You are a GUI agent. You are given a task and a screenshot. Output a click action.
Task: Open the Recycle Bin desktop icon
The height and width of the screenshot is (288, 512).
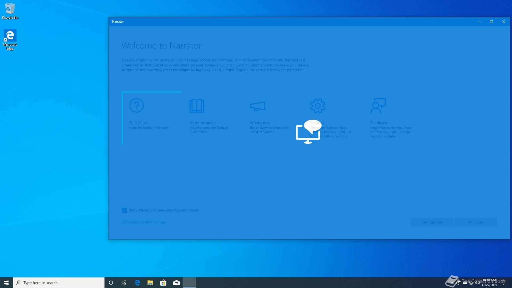coord(10,11)
